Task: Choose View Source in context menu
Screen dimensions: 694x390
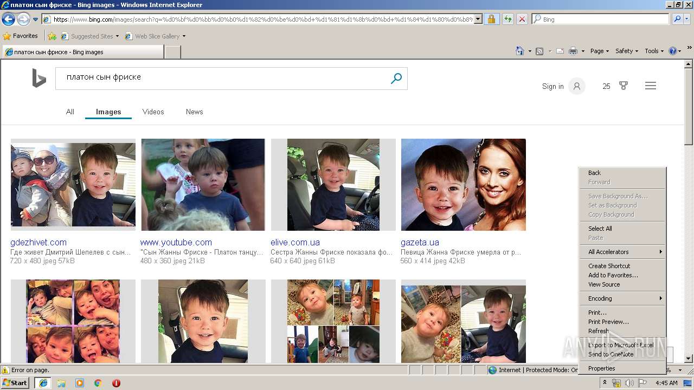Action: [622, 284]
